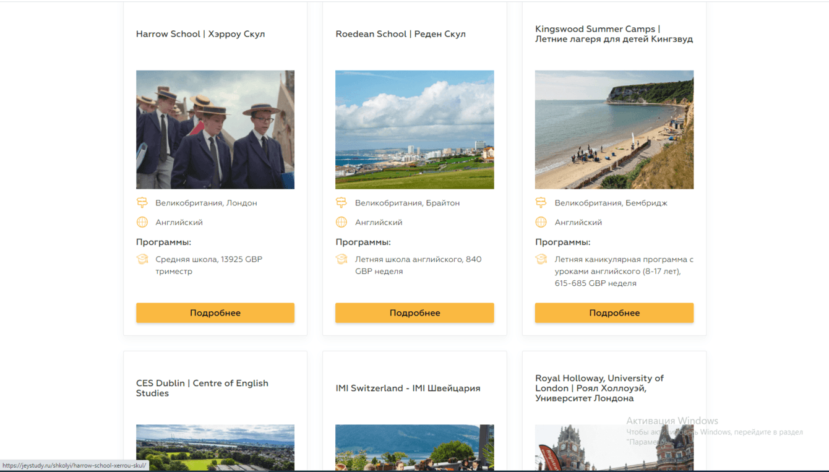This screenshot has height=472, width=829.
Task: Click the Средняя школа, 13925 GBP триместр text
Action: pyautogui.click(x=209, y=265)
